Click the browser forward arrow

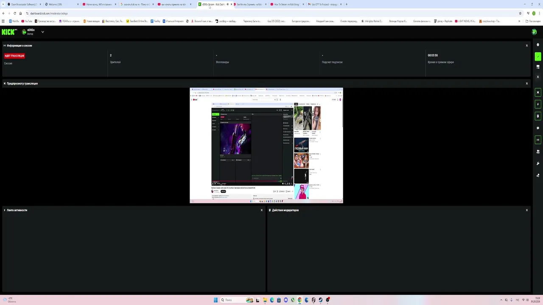(x=9, y=13)
